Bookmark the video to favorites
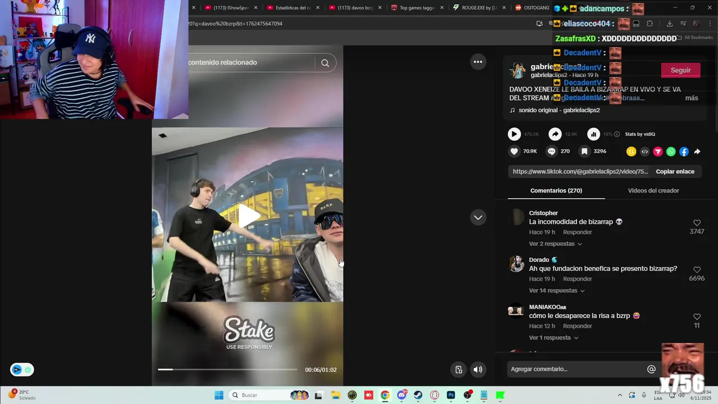Viewport: 718px width, 404px height. (584, 151)
